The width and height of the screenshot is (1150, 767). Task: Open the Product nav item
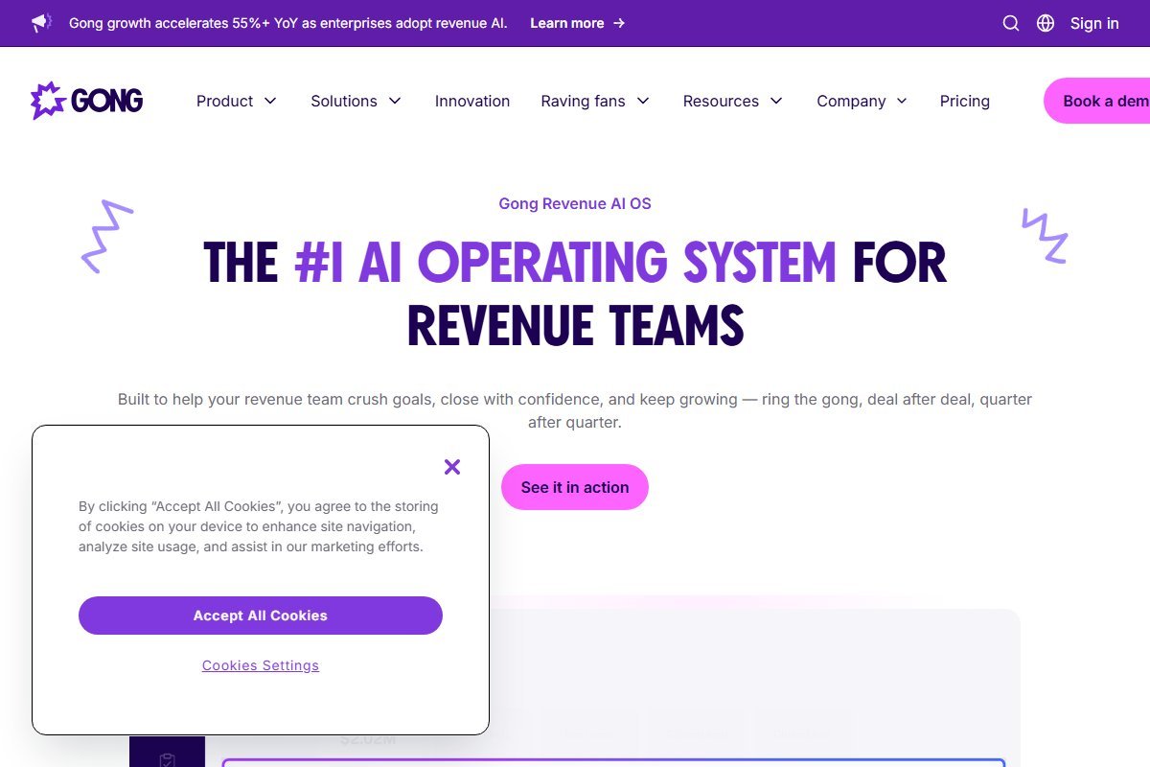[x=225, y=101]
